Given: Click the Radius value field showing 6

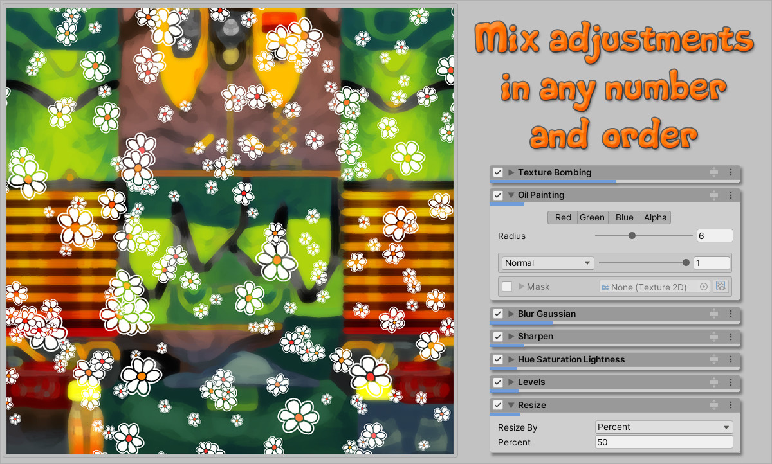Looking at the screenshot, I should tap(715, 236).
